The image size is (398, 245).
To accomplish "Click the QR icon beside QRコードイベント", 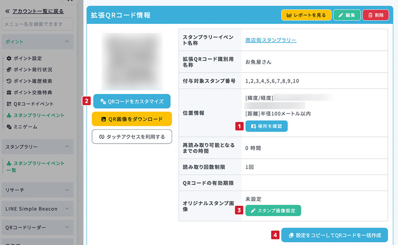I will (x=9, y=104).
